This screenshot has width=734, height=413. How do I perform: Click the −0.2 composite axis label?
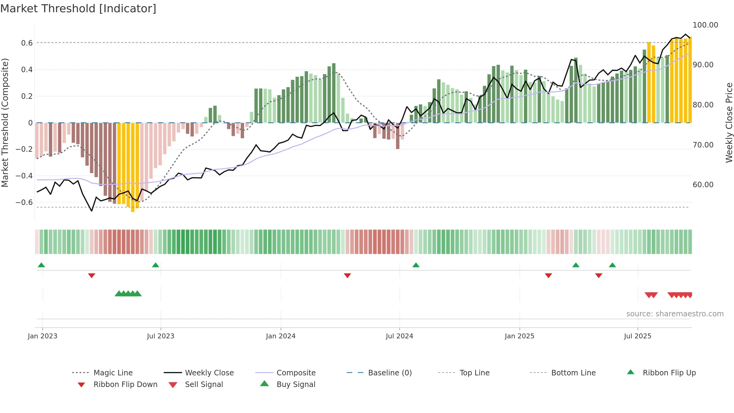coord(24,149)
